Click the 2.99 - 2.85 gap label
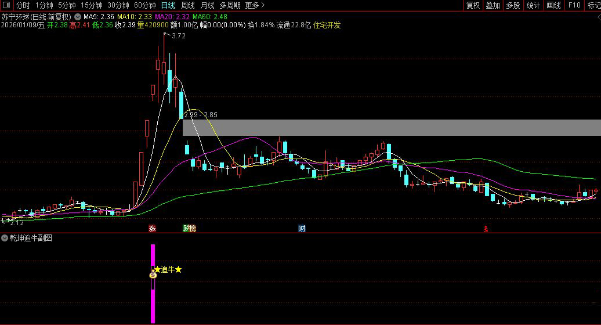The image size is (601, 325). click(201, 114)
